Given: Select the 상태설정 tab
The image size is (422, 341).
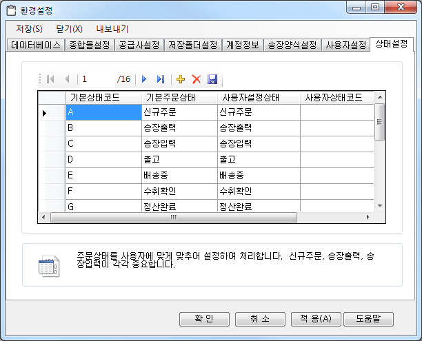Looking at the screenshot, I should click(x=392, y=44).
